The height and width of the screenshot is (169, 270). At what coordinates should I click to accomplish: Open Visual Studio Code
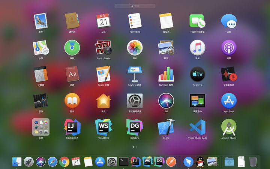tap(197, 127)
